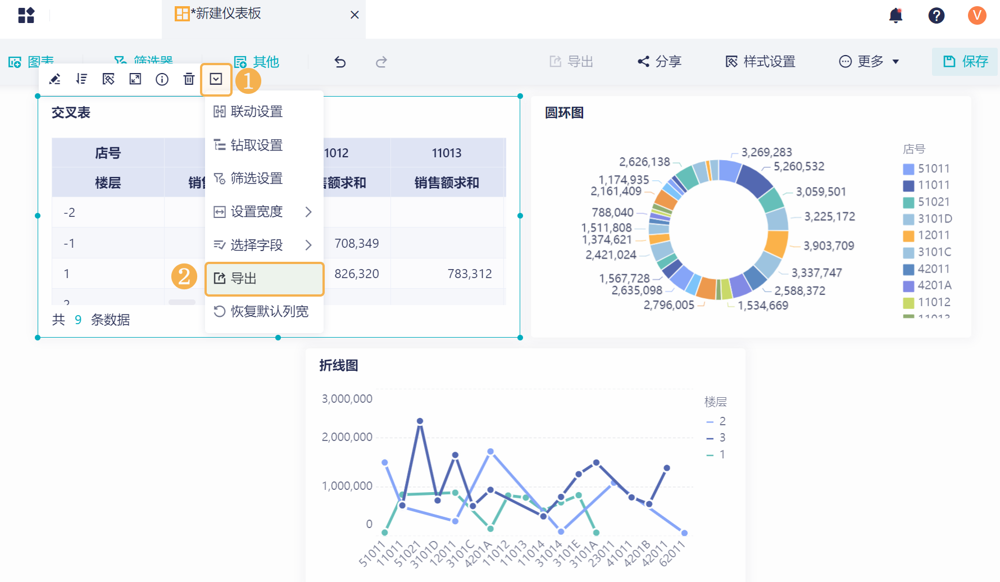This screenshot has width=1000, height=582.
Task: Undo the last action
Action: [x=340, y=62]
